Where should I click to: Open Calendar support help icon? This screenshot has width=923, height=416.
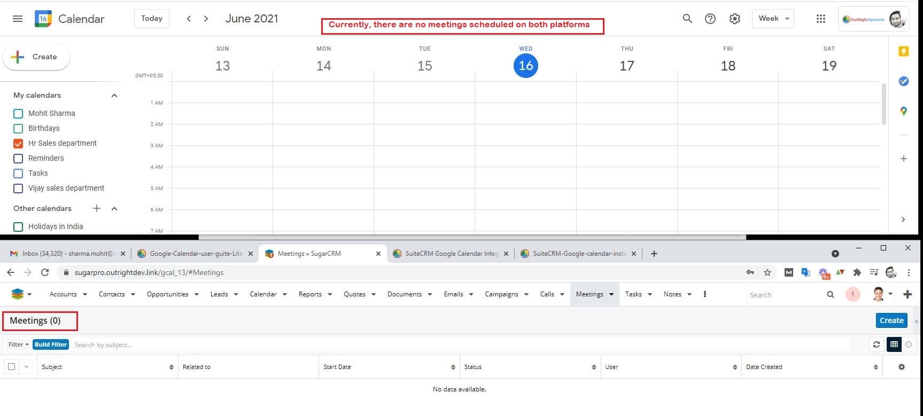click(710, 19)
